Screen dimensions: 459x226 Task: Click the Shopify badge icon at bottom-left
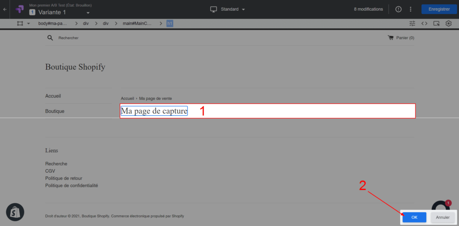[x=15, y=213]
